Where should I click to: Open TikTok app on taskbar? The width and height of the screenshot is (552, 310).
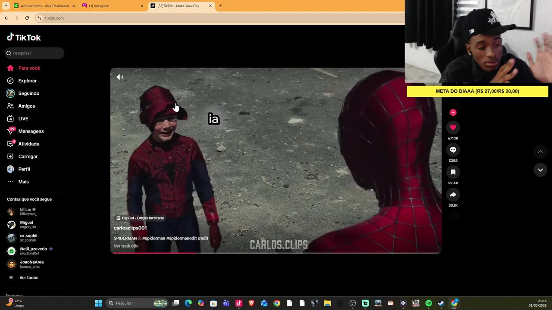239,303
